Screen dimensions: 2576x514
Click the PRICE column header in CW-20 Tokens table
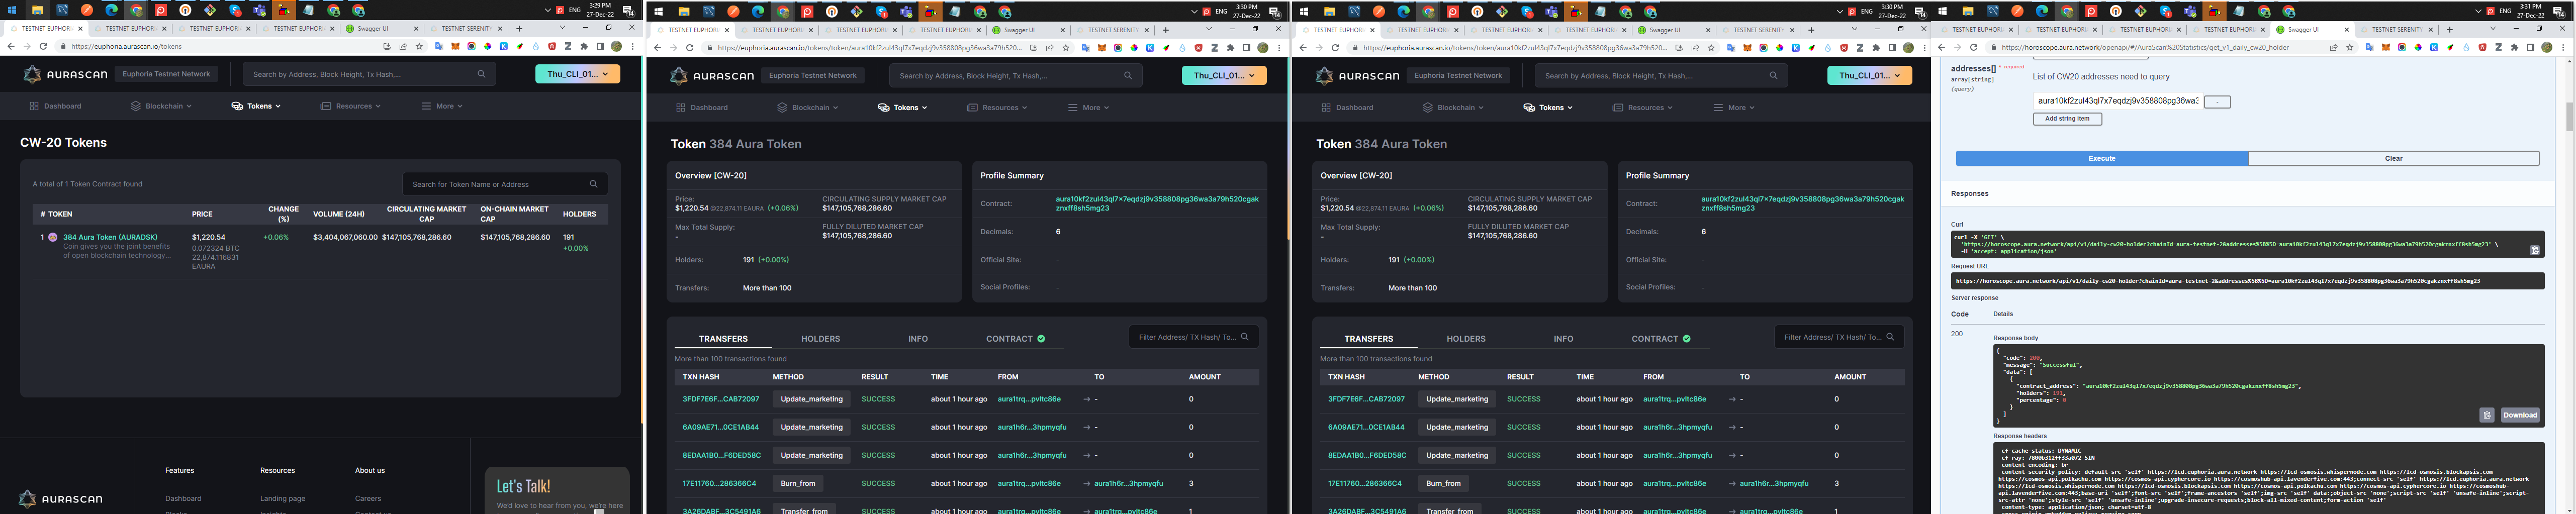(x=202, y=214)
